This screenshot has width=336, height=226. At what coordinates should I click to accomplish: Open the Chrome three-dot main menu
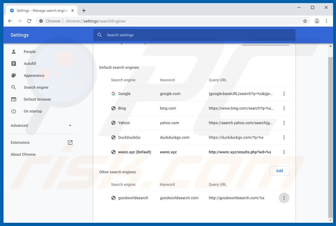click(326, 21)
